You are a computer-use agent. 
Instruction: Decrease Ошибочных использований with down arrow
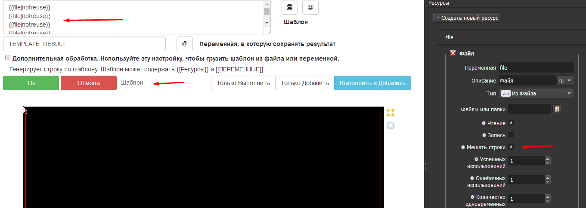pos(548,182)
